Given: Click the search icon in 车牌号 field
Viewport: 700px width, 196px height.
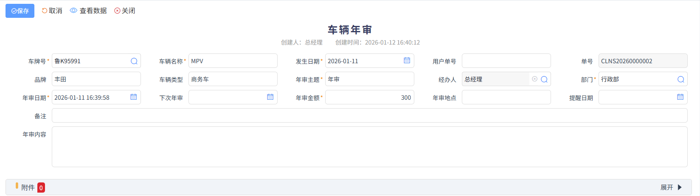Looking at the screenshot, I should [x=134, y=61].
